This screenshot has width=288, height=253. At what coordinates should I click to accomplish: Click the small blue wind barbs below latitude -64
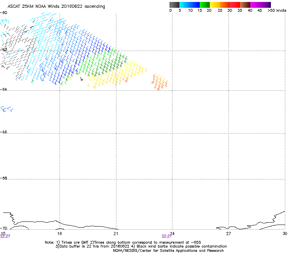coord(7,109)
